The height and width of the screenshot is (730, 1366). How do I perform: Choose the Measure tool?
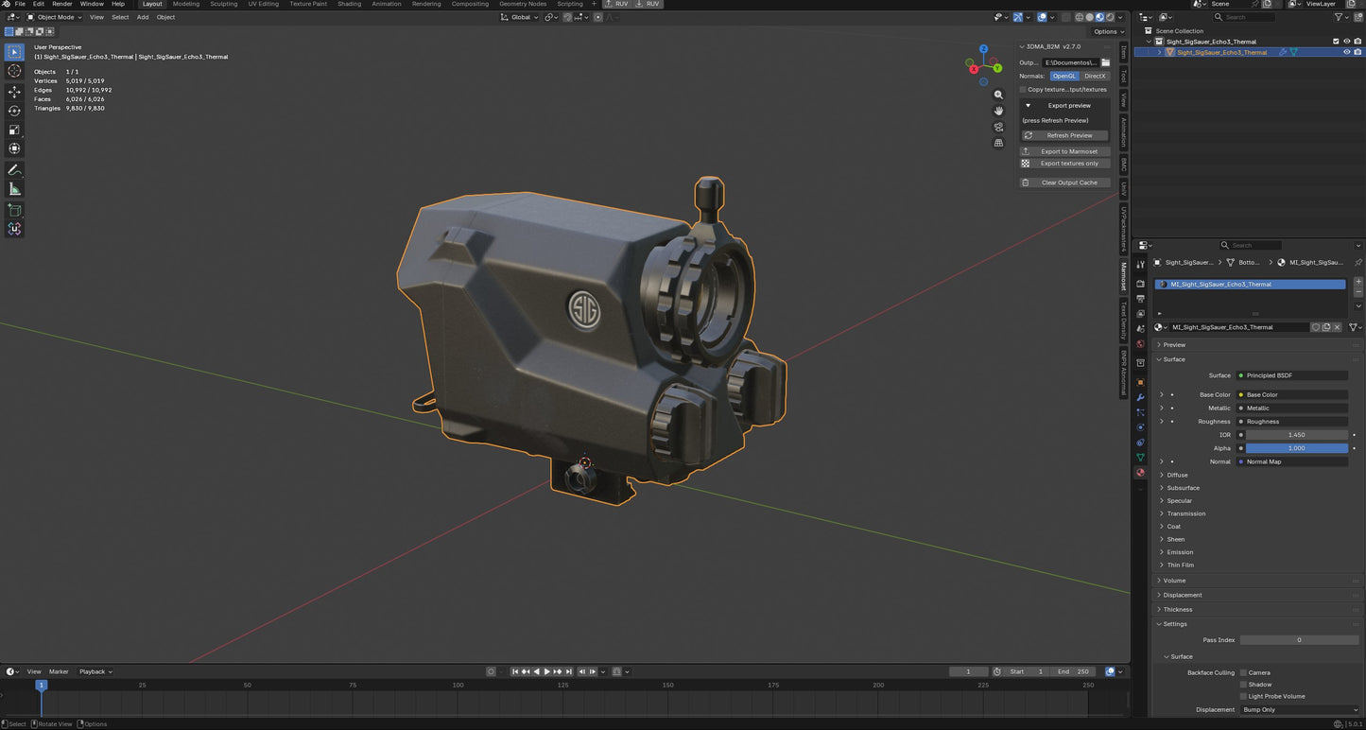click(x=14, y=189)
